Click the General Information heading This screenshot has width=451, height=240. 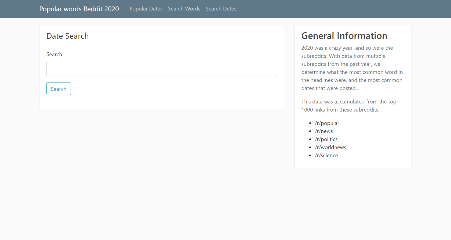[x=344, y=36]
